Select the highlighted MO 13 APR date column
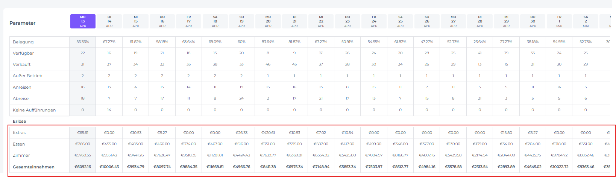The width and height of the screenshot is (616, 177). tap(83, 21)
